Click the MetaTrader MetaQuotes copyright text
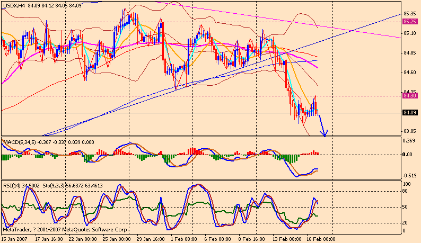The image size is (421, 243). click(x=65, y=230)
